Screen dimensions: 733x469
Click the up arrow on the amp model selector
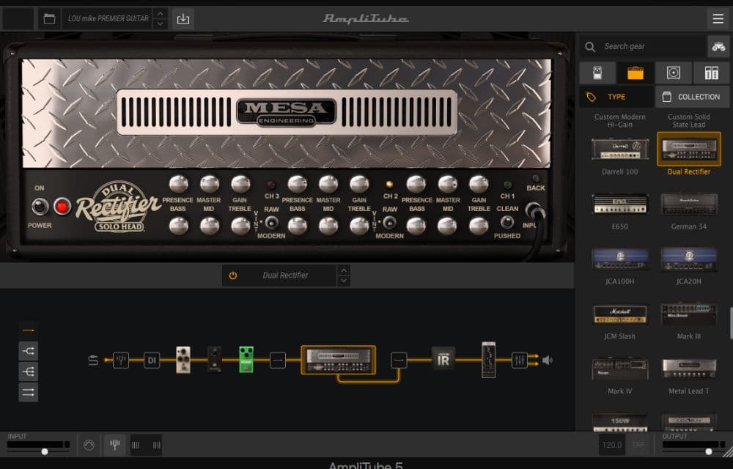pos(343,270)
